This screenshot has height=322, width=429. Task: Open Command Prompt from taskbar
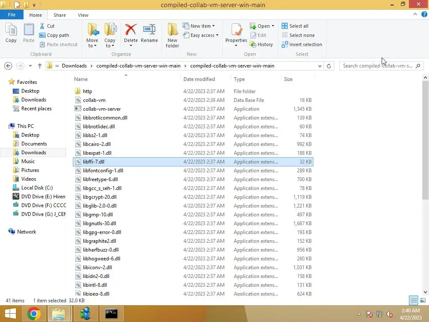coord(111,314)
